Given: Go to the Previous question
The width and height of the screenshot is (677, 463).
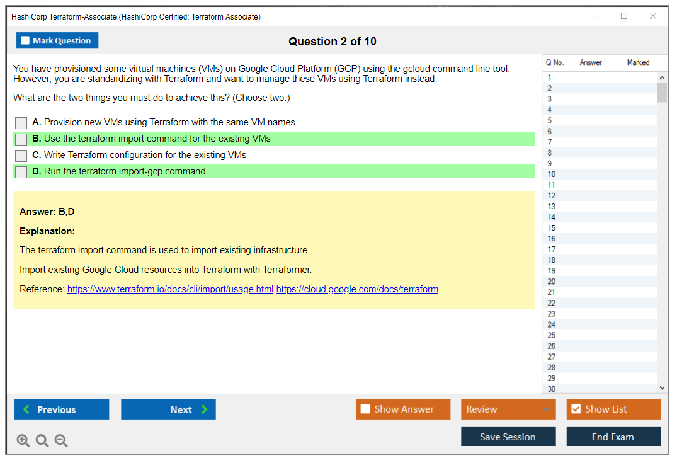Looking at the screenshot, I should coord(62,409).
